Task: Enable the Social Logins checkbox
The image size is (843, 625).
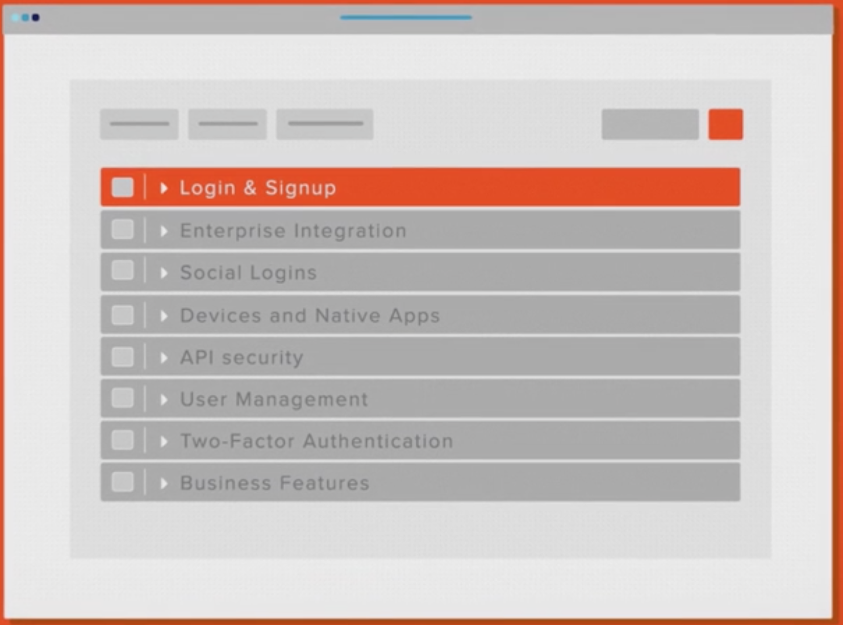Action: [123, 271]
